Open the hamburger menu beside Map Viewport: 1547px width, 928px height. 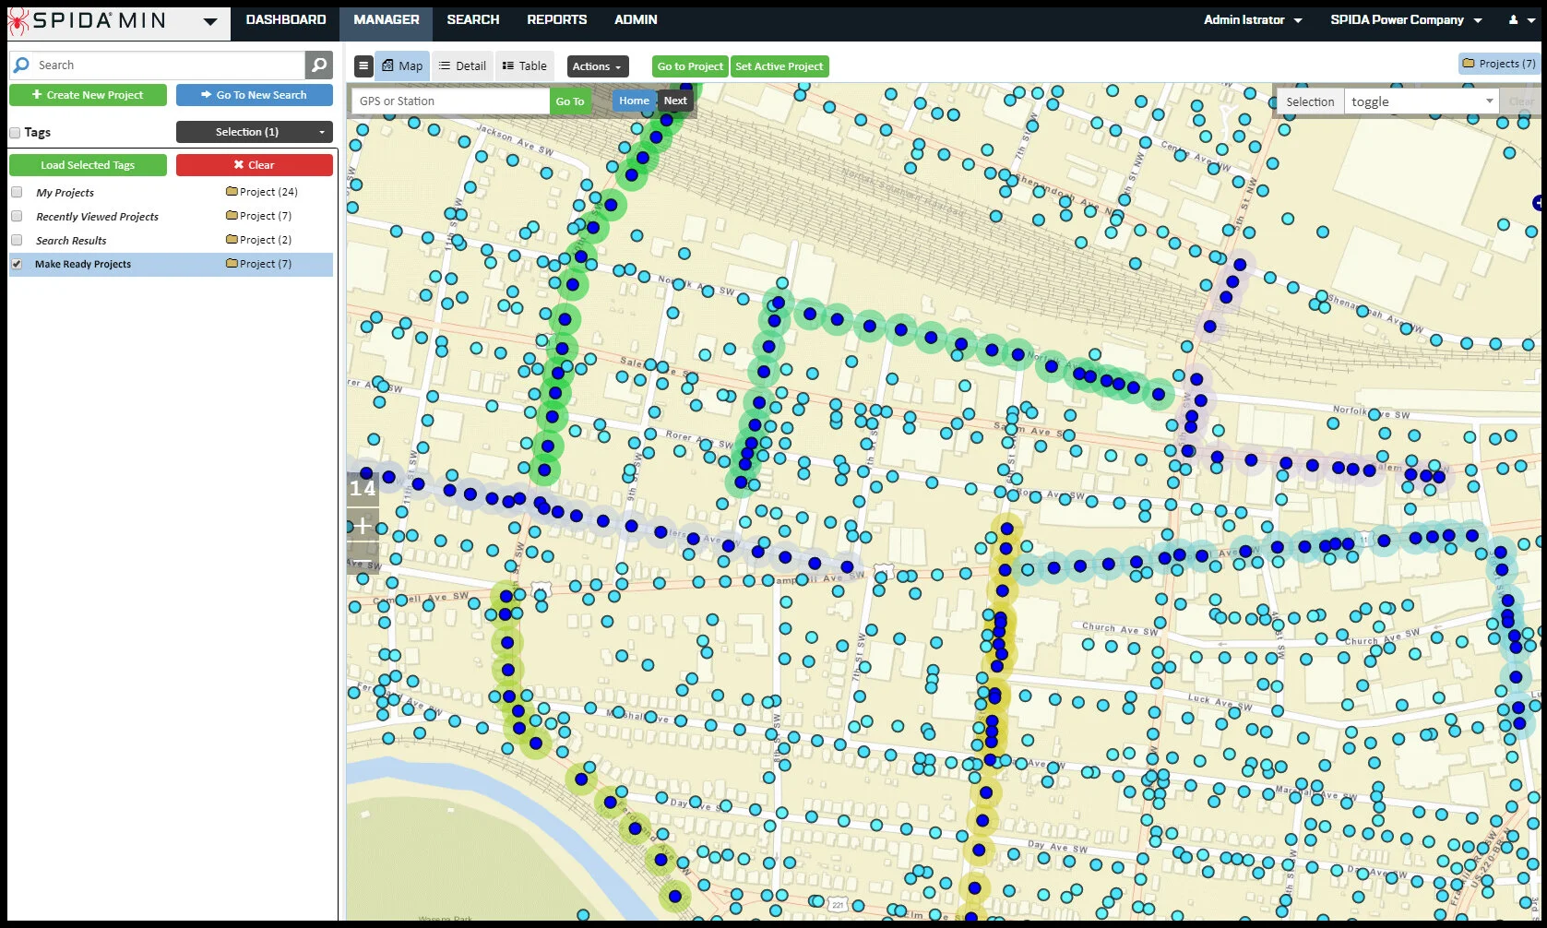click(x=363, y=66)
